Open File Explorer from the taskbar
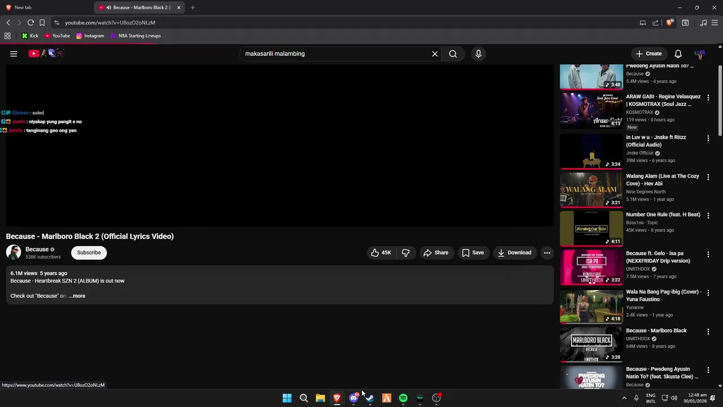Image resolution: width=723 pixels, height=407 pixels. [320, 398]
